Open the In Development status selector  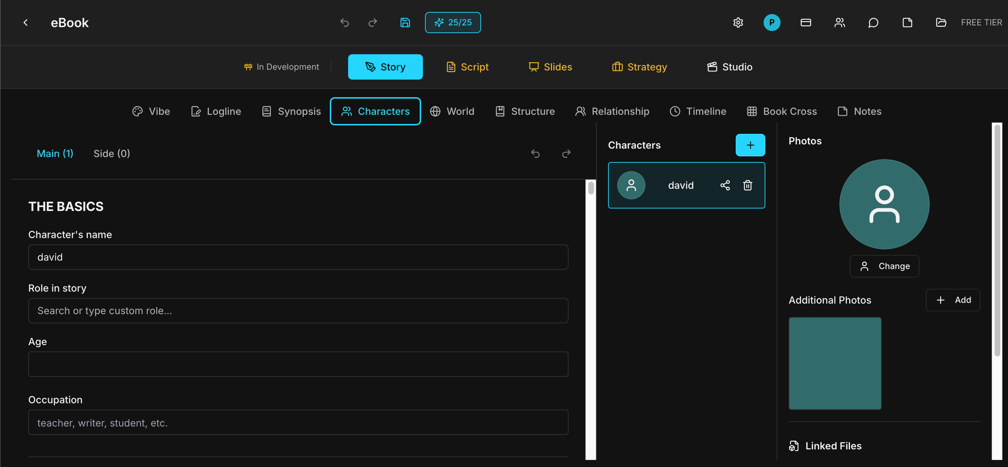pos(282,67)
